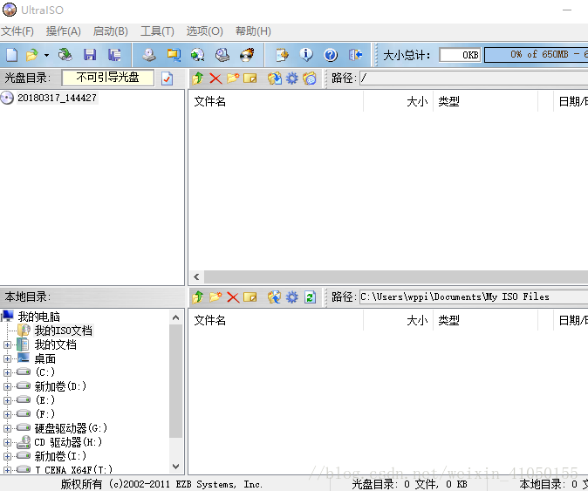
Task: Create a new ISO image with the blank page icon
Action: point(11,55)
